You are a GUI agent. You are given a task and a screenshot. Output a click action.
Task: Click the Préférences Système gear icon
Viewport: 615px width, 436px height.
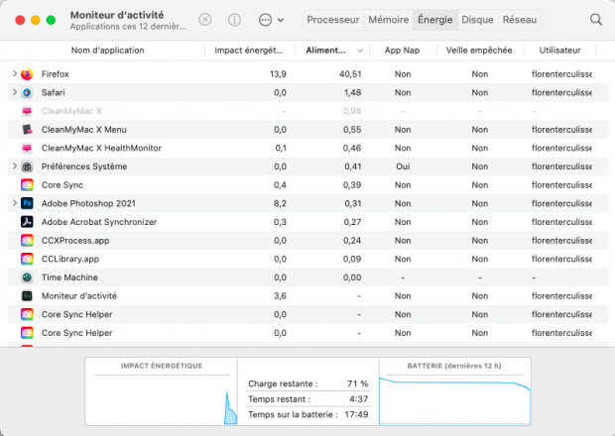tap(27, 166)
